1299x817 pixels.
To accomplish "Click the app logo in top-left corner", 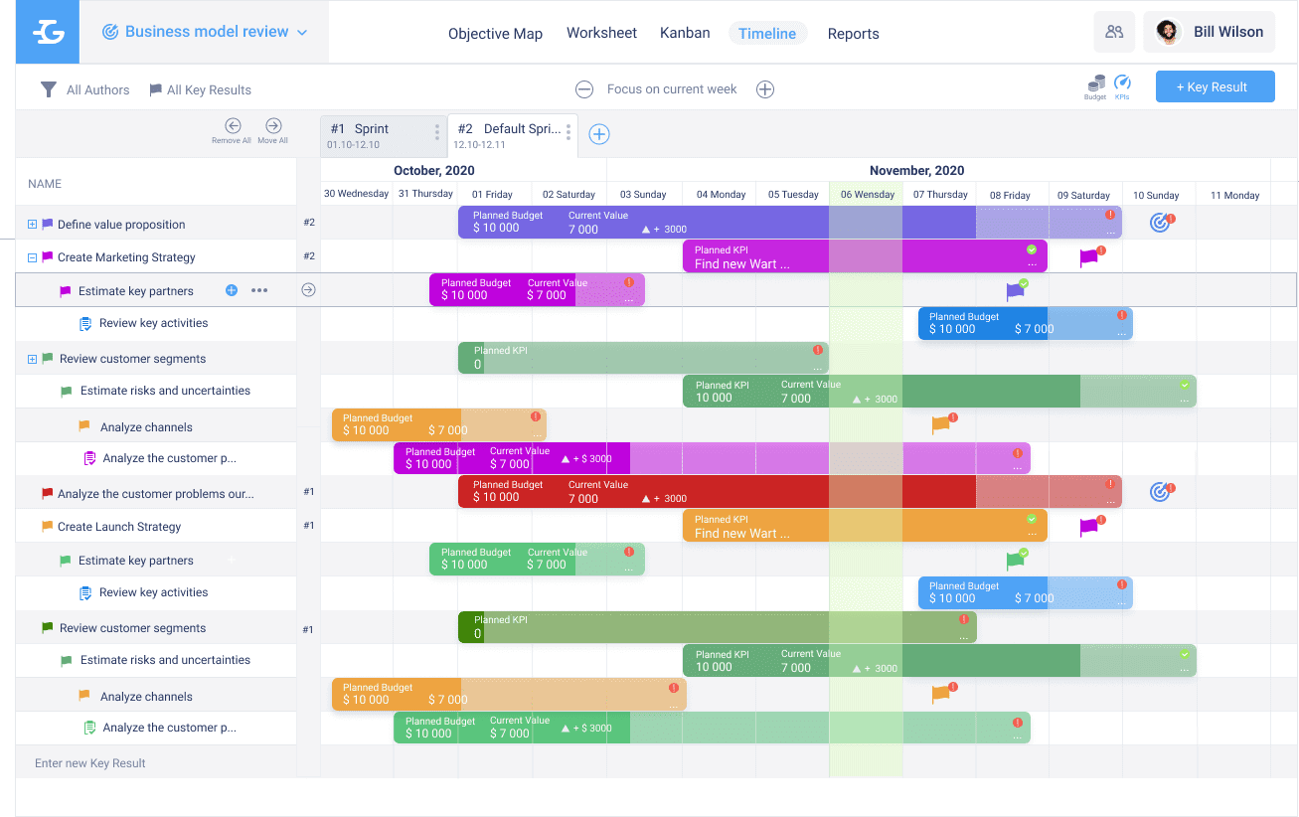I will click(48, 33).
